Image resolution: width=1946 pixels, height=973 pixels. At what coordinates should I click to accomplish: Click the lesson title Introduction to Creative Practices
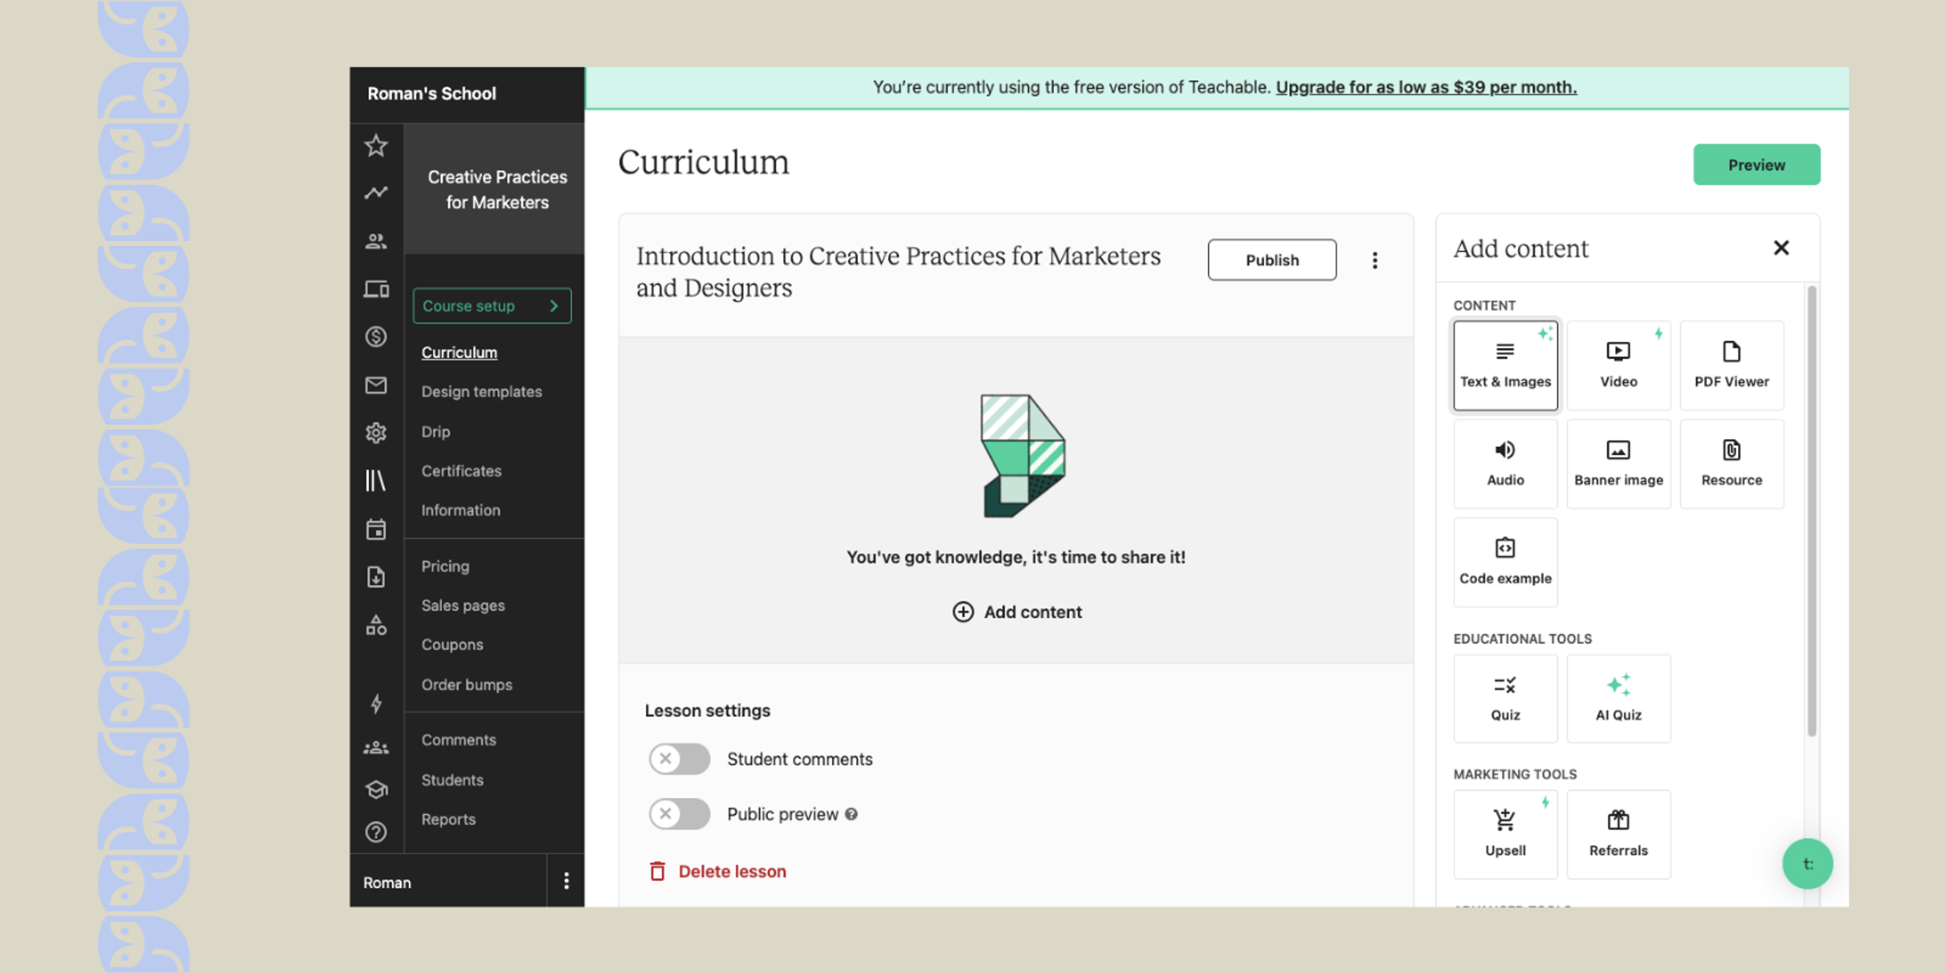click(x=898, y=272)
